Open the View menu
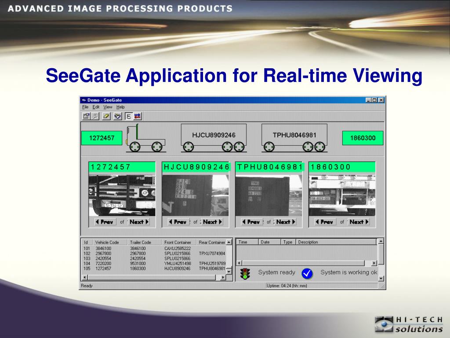Image resolution: width=450 pixels, height=338 pixels. pyautogui.click(x=108, y=107)
